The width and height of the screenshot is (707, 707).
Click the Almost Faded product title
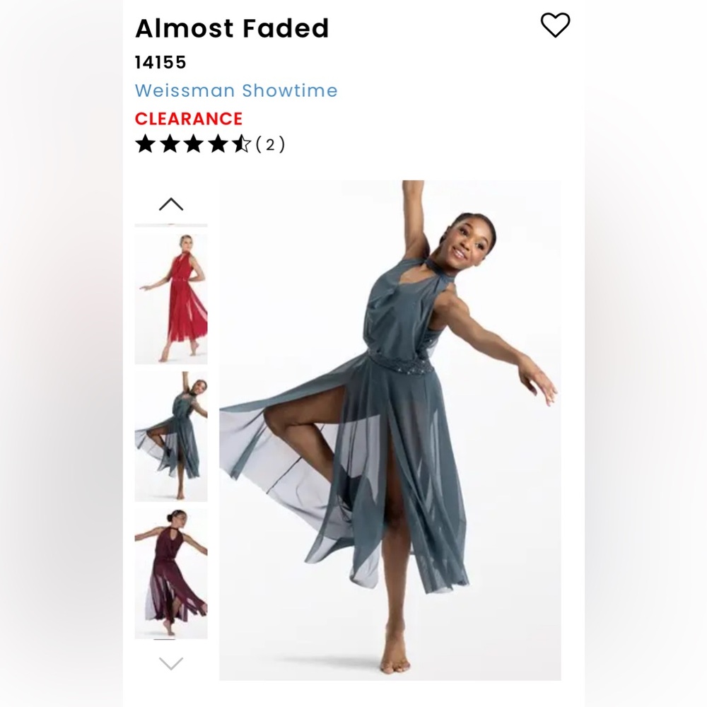(x=232, y=28)
